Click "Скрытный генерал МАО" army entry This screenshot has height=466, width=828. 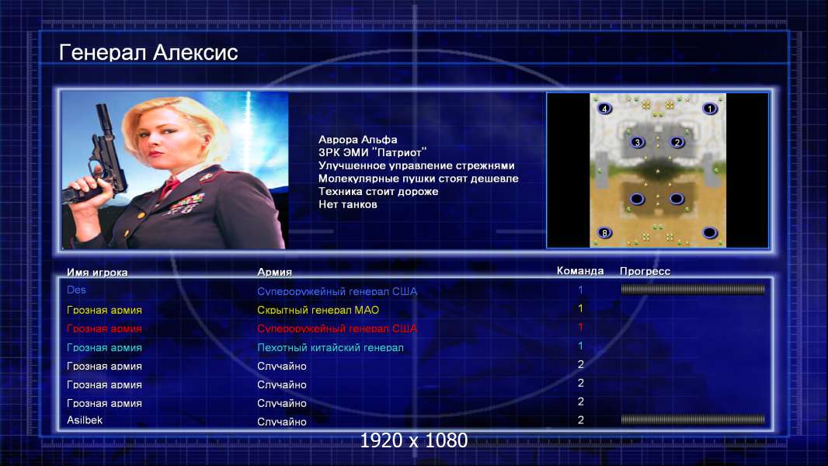point(318,311)
